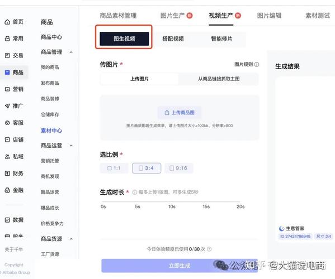Click the upload icon in 上传商品图

pyautogui.click(x=167, y=113)
